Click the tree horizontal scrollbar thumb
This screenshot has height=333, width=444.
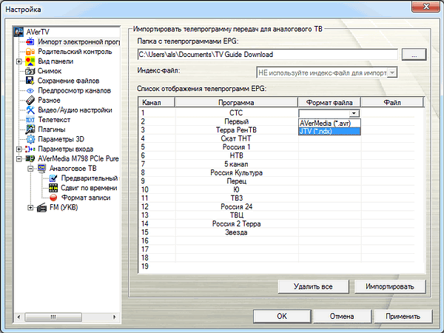pyautogui.click(x=53, y=317)
